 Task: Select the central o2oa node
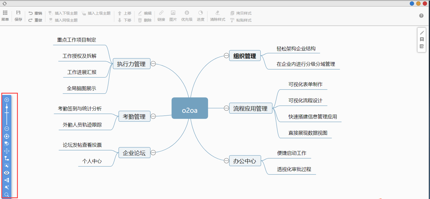click(x=190, y=108)
